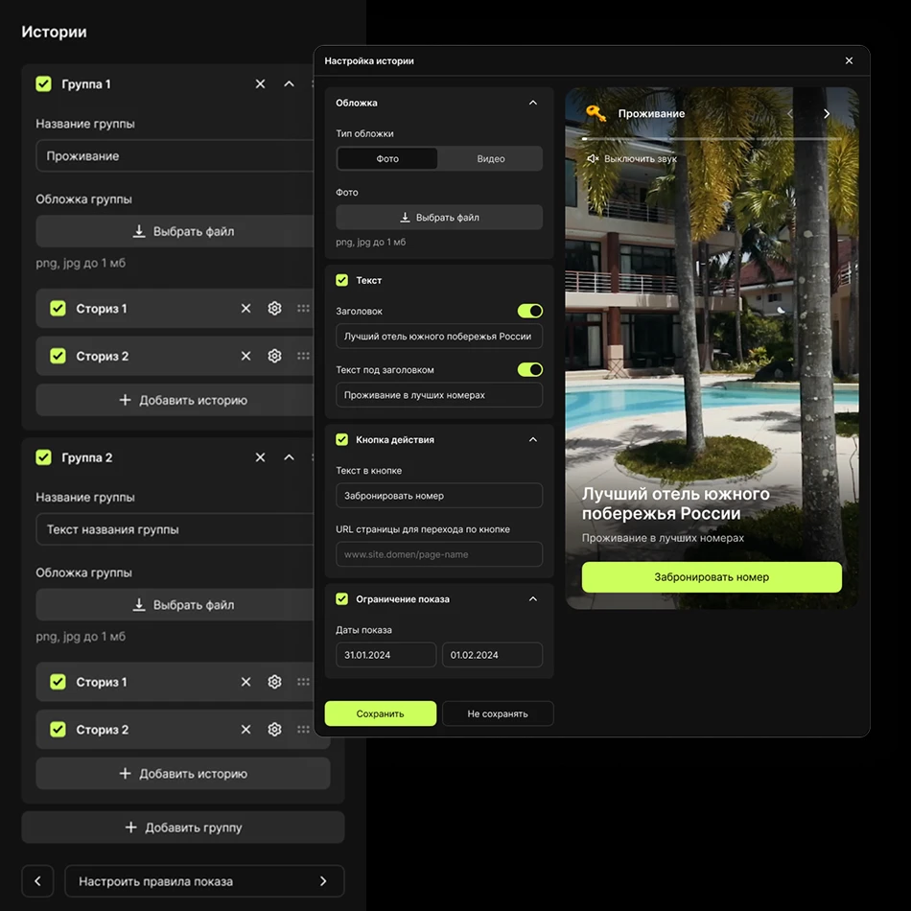The image size is (911, 911).
Task: Uncheck the Текст section checkbox
Action: (x=341, y=280)
